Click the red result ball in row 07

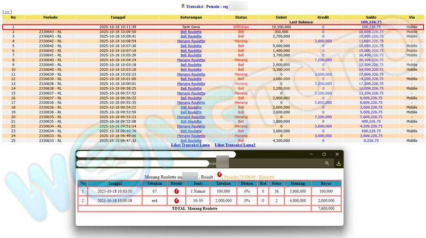point(176,191)
